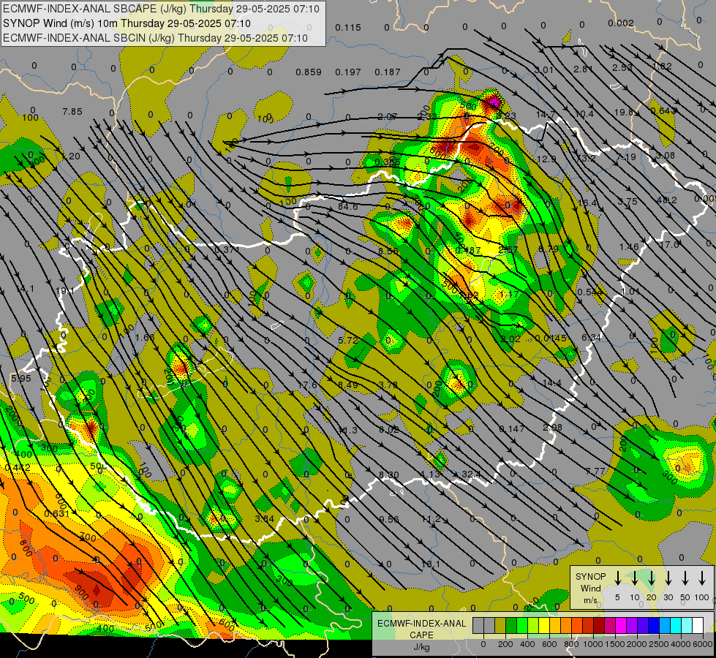
Task: Click the 'J/kg' unit label in legend
Action: (421, 647)
